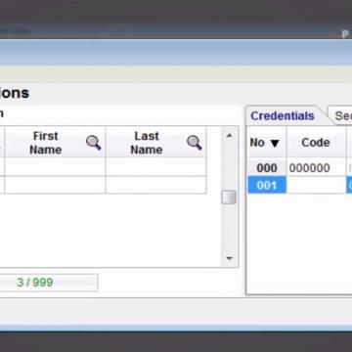Click second row's First Name cell

(x=55, y=185)
